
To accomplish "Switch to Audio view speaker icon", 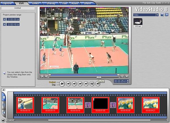I will click(4, 113).
